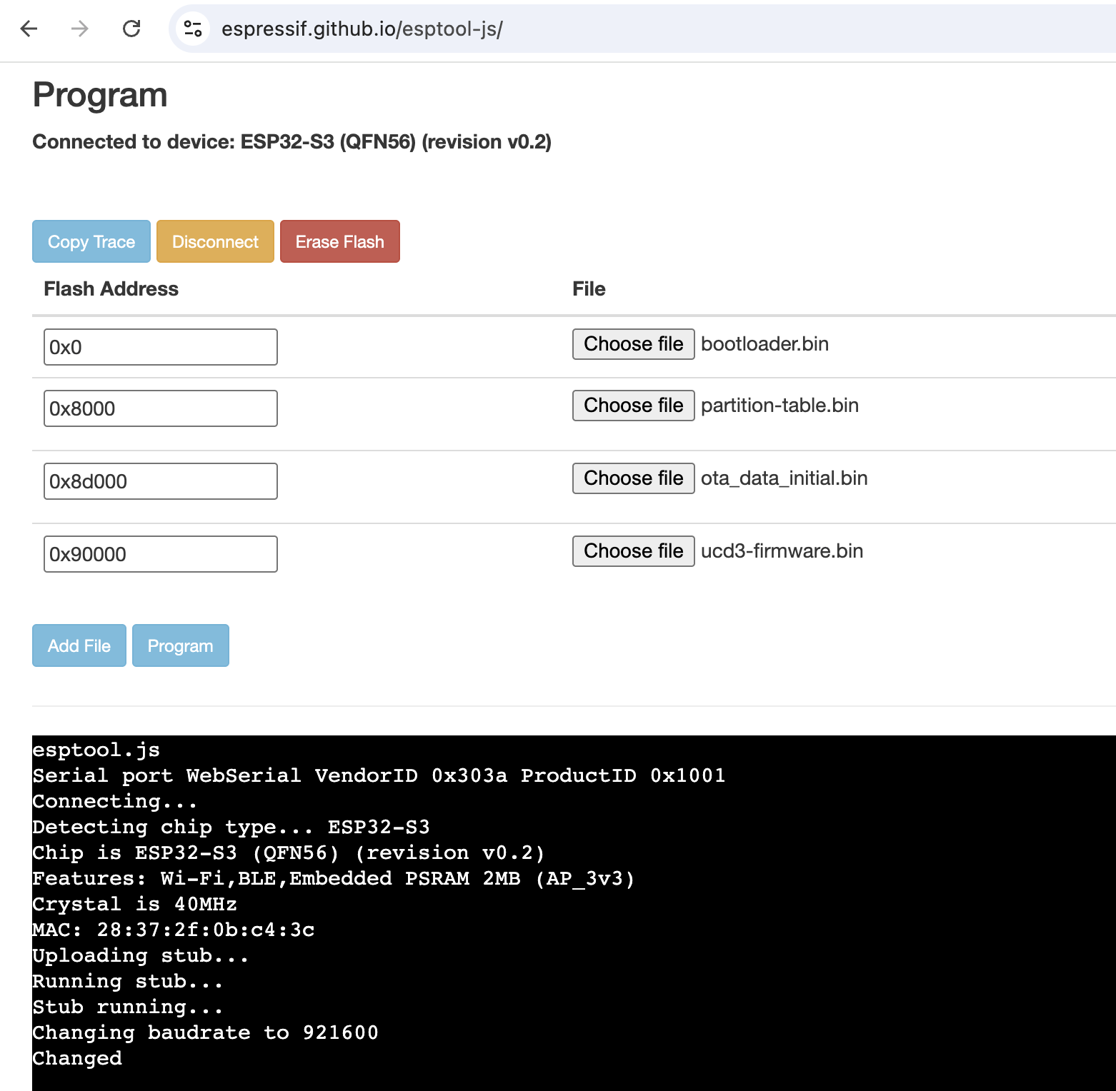
Task: Add a new file row
Action: pyautogui.click(x=79, y=645)
